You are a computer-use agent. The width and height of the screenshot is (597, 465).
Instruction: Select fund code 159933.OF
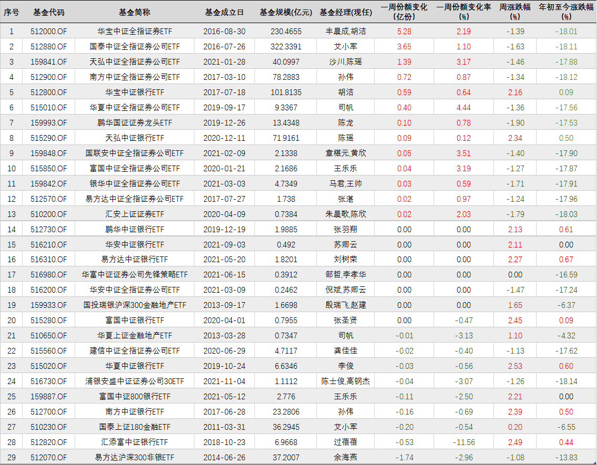[x=49, y=305]
